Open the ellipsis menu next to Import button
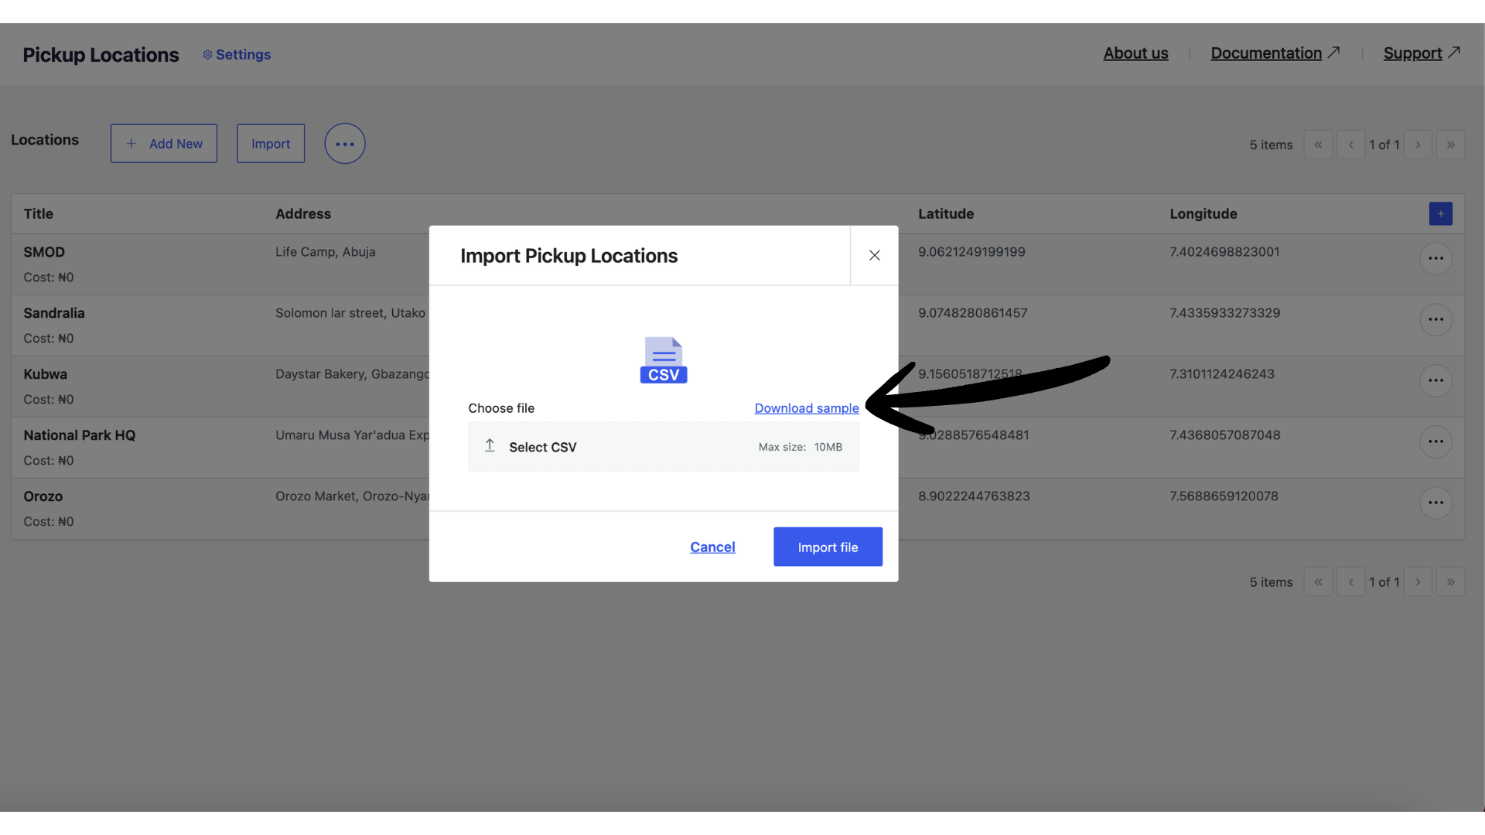1485x835 pixels. (344, 143)
